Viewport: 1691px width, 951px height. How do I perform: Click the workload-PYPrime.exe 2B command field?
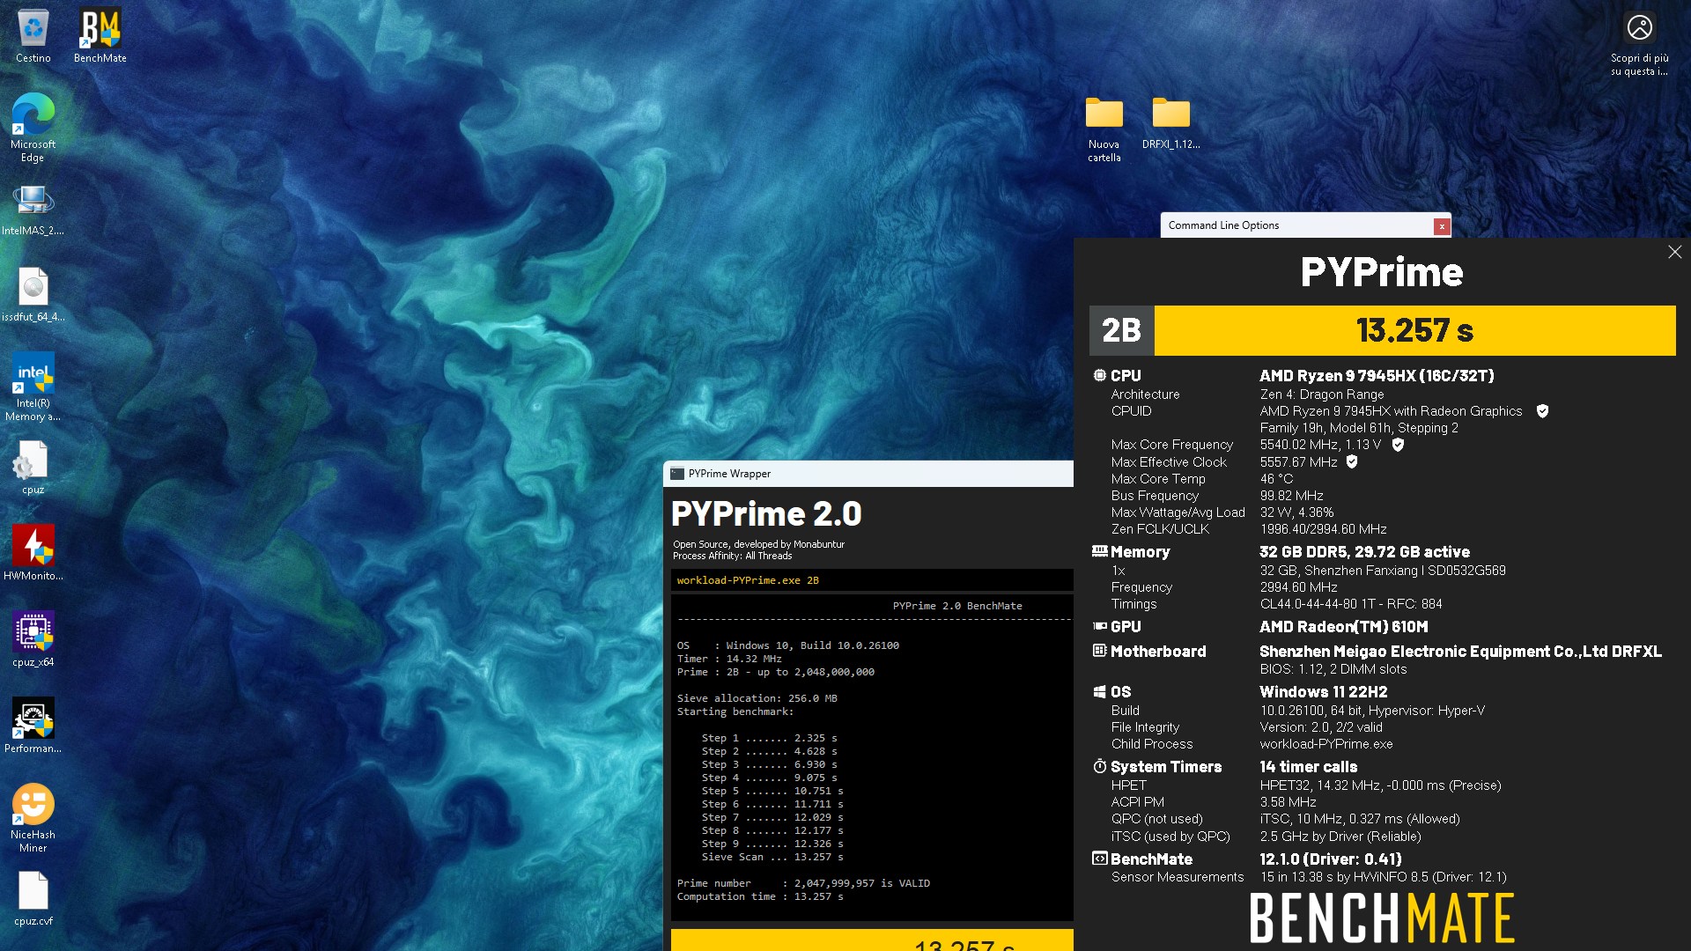872,580
